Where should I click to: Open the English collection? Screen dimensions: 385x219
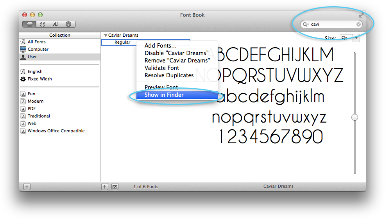coord(60,71)
